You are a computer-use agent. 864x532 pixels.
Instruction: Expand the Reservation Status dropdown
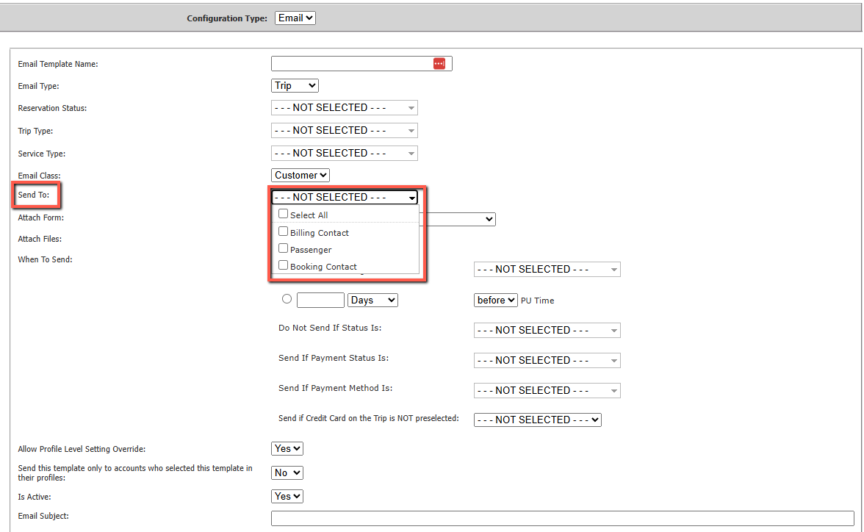pyautogui.click(x=345, y=107)
